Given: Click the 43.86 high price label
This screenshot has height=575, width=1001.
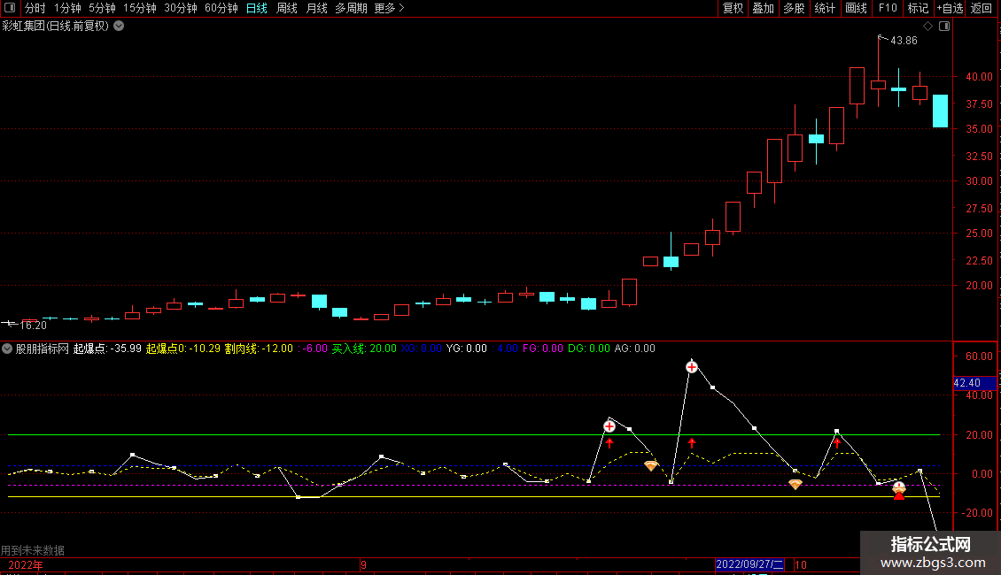Looking at the screenshot, I should coord(904,41).
